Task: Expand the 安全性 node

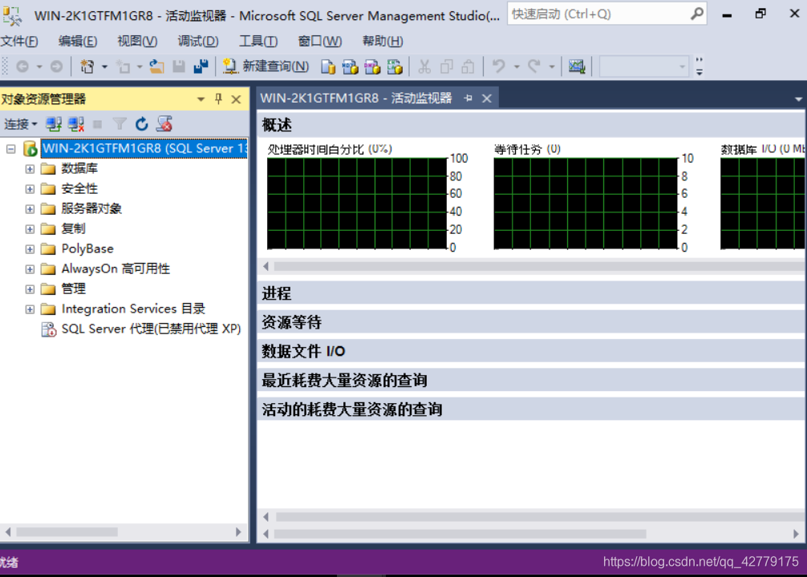Action: [29, 188]
